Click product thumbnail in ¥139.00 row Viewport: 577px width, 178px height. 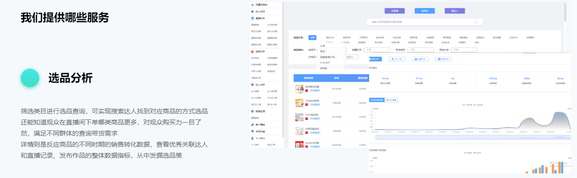click(x=299, y=89)
